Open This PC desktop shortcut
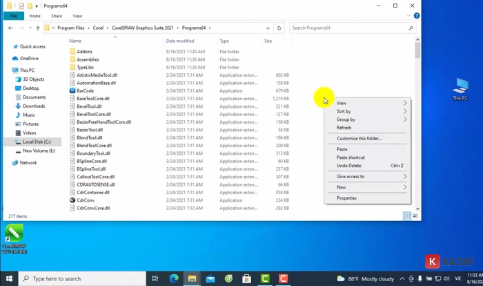 pos(460,89)
